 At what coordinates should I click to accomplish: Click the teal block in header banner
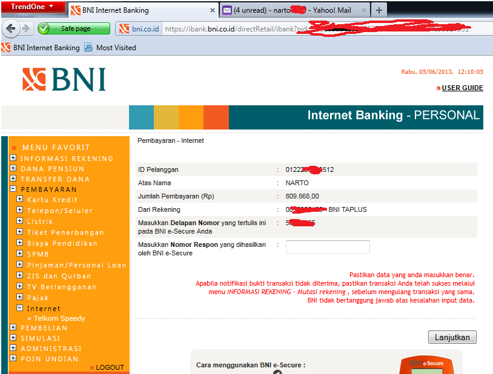(142, 117)
